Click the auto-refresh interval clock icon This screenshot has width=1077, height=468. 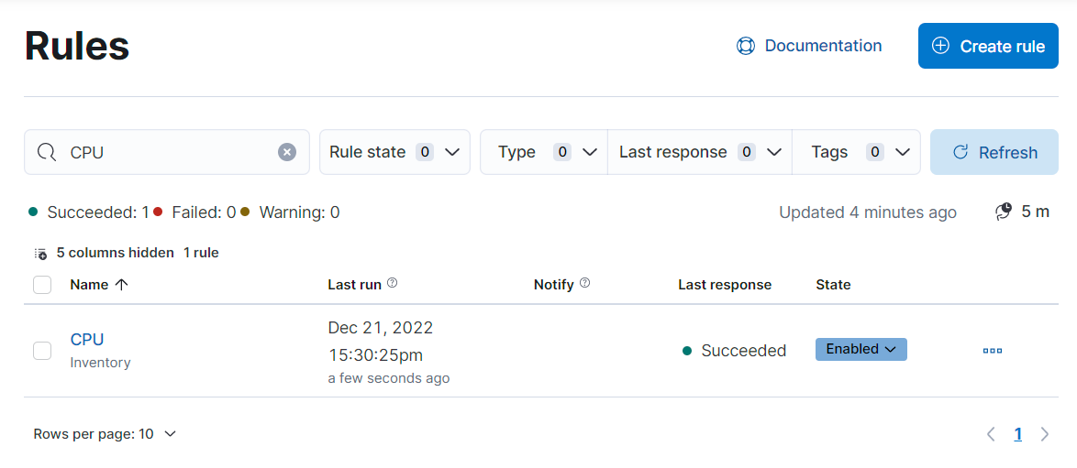[1004, 212]
